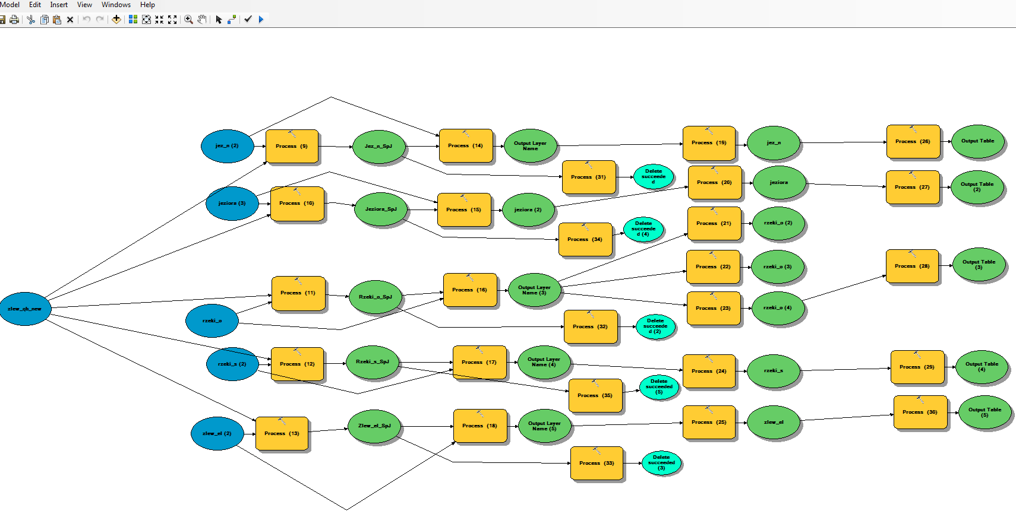
Task: Select the Jeziora_SpJ green output node
Action: 380,209
